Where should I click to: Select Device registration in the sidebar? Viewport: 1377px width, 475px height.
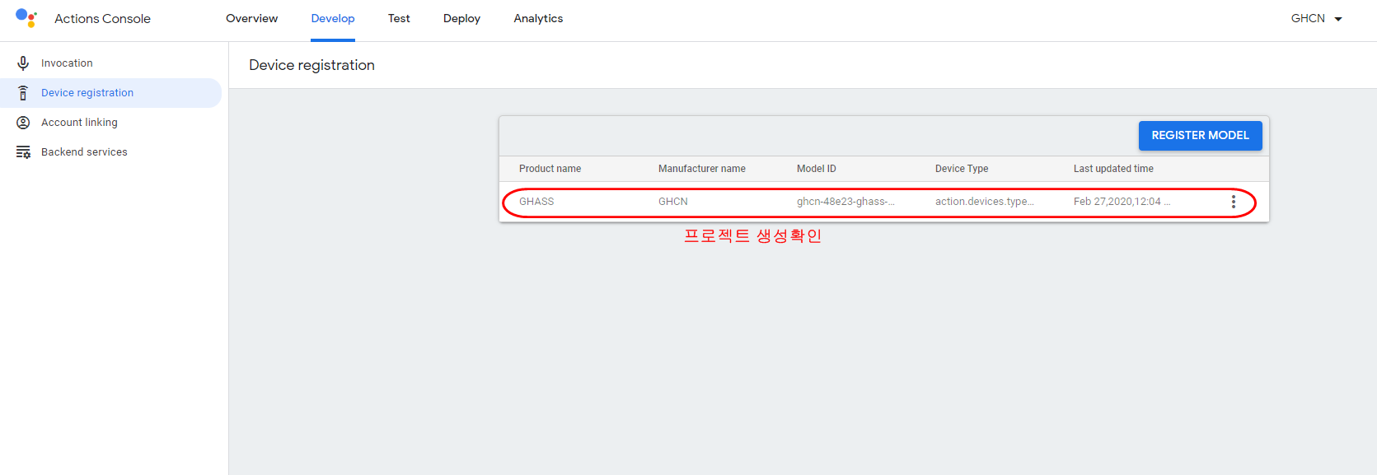coord(110,93)
